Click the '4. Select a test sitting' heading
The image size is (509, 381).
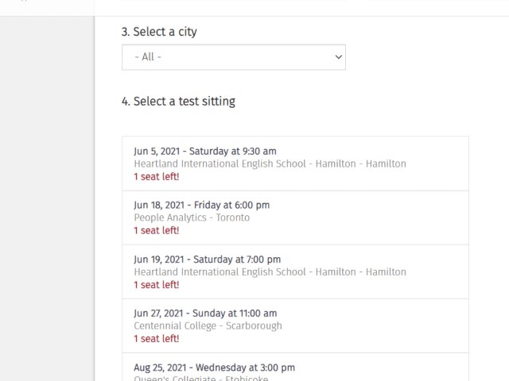[x=178, y=101]
